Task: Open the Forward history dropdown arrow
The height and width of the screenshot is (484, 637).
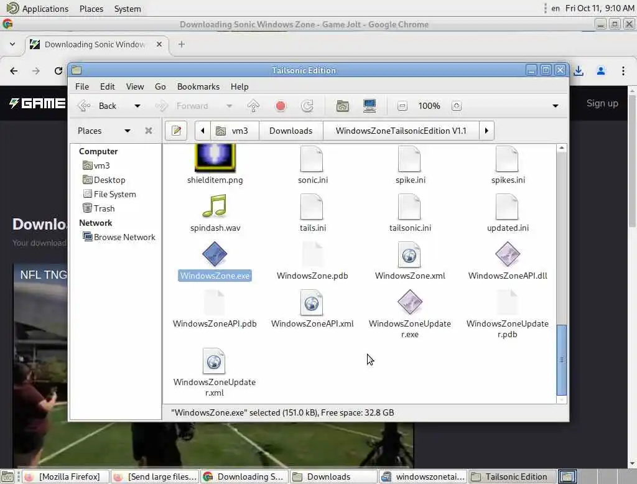Action: tap(230, 106)
